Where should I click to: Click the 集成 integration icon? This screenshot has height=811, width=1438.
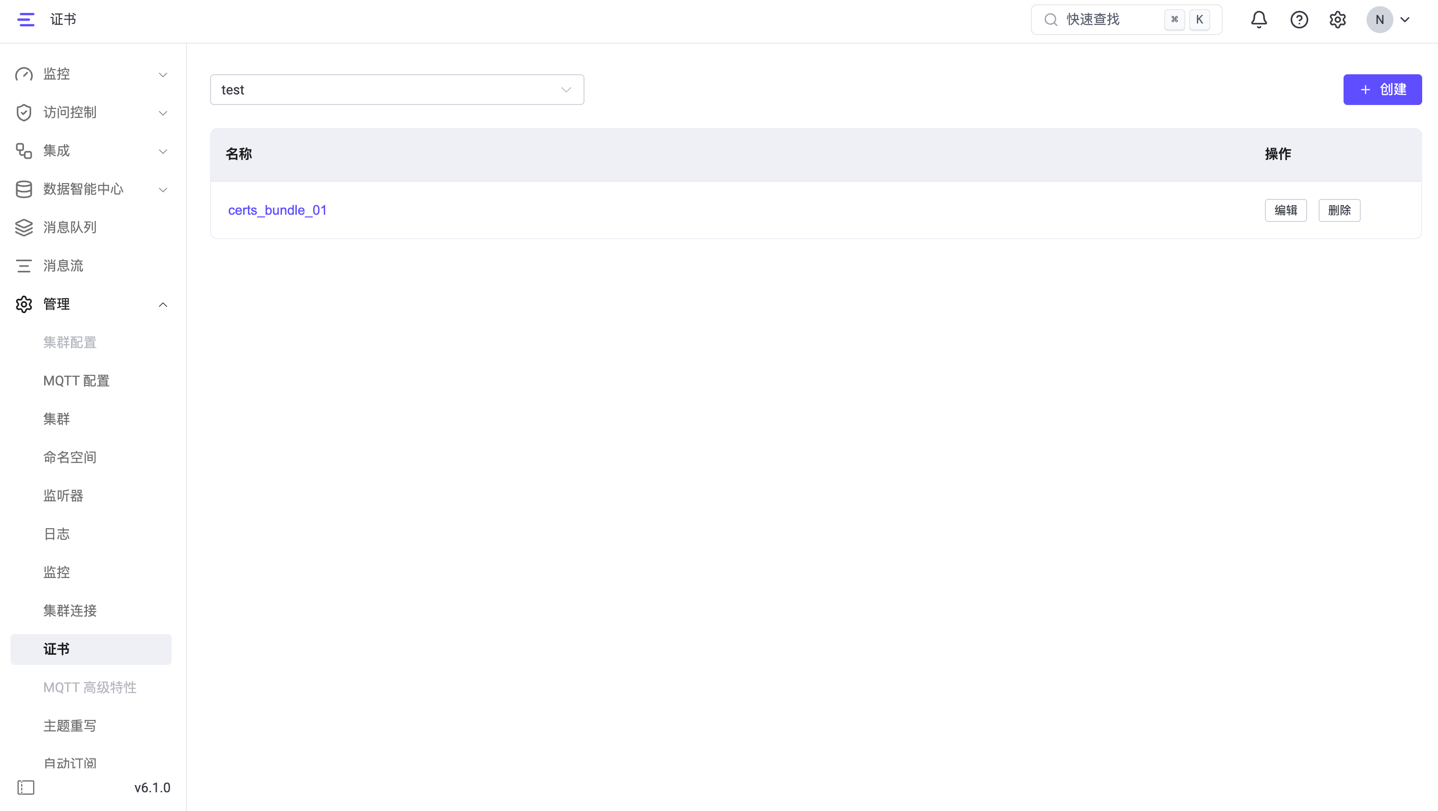point(23,151)
